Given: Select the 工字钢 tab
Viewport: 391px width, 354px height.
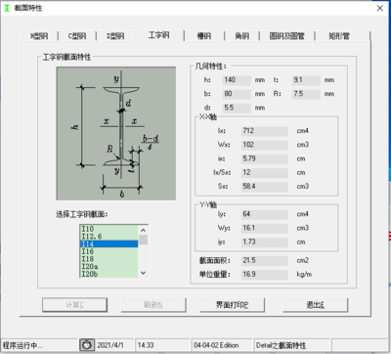Looking at the screenshot, I should [159, 35].
